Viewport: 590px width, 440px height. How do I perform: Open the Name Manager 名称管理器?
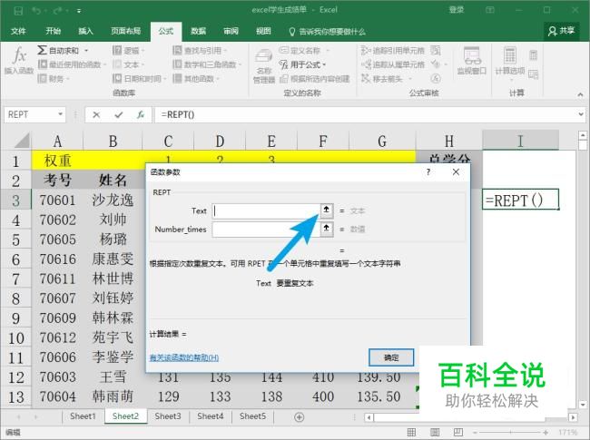click(x=264, y=65)
